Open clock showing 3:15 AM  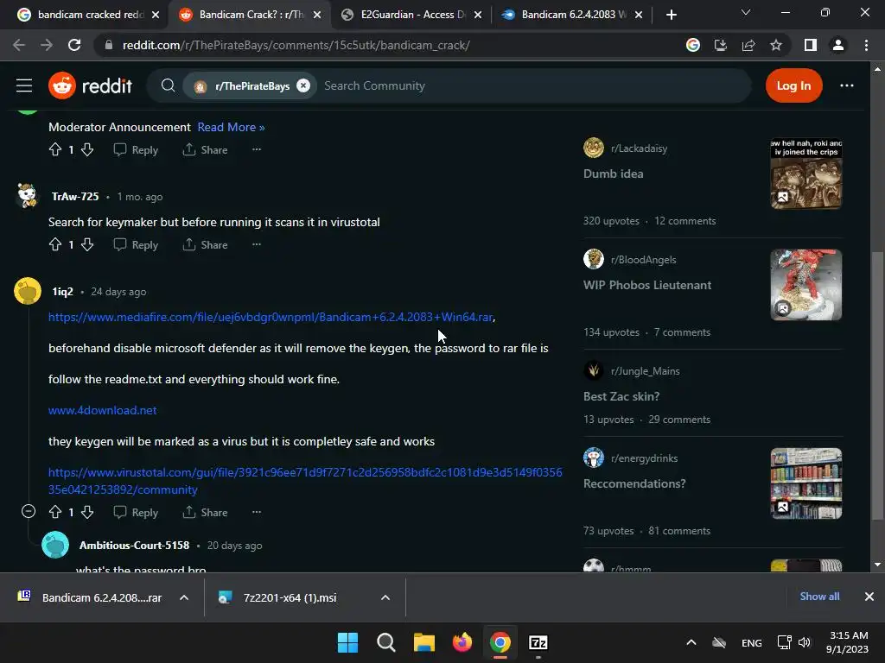coord(848,642)
